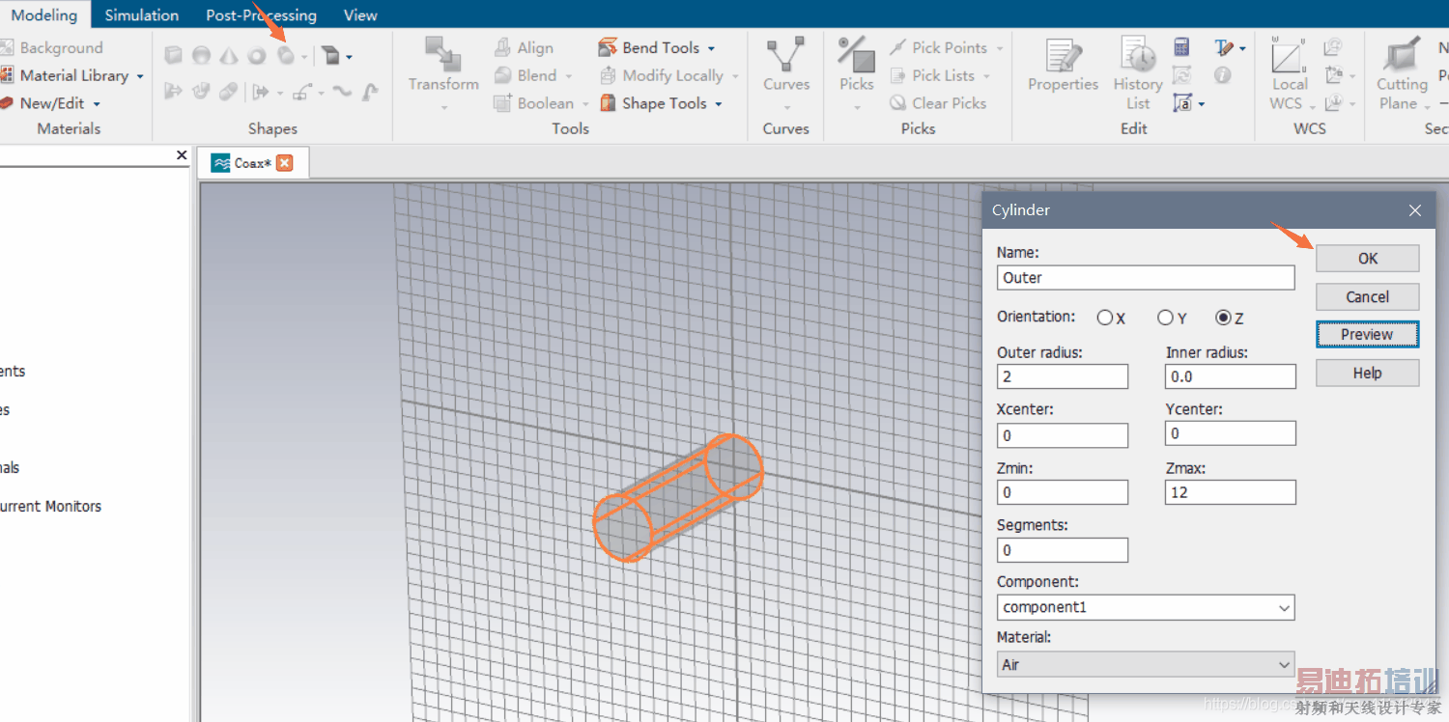
Task: Select the Sphere shape tool
Action: coord(201,56)
